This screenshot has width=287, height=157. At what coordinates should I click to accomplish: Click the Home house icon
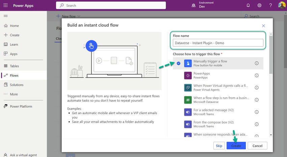[x=6, y=26]
